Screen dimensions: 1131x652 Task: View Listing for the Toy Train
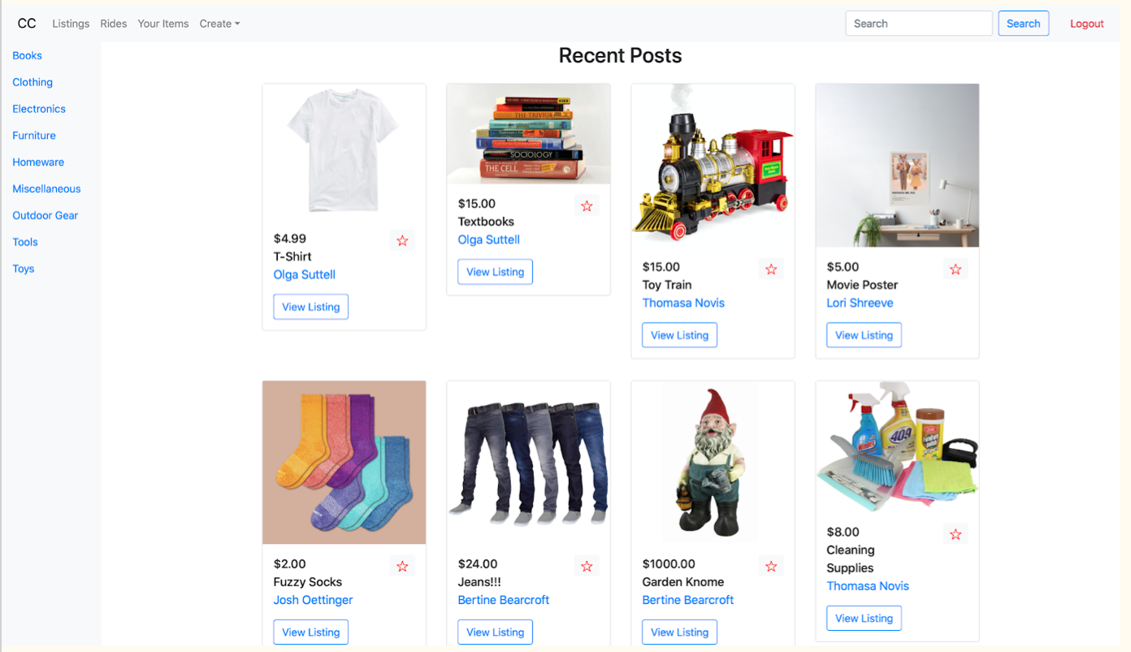tap(680, 335)
